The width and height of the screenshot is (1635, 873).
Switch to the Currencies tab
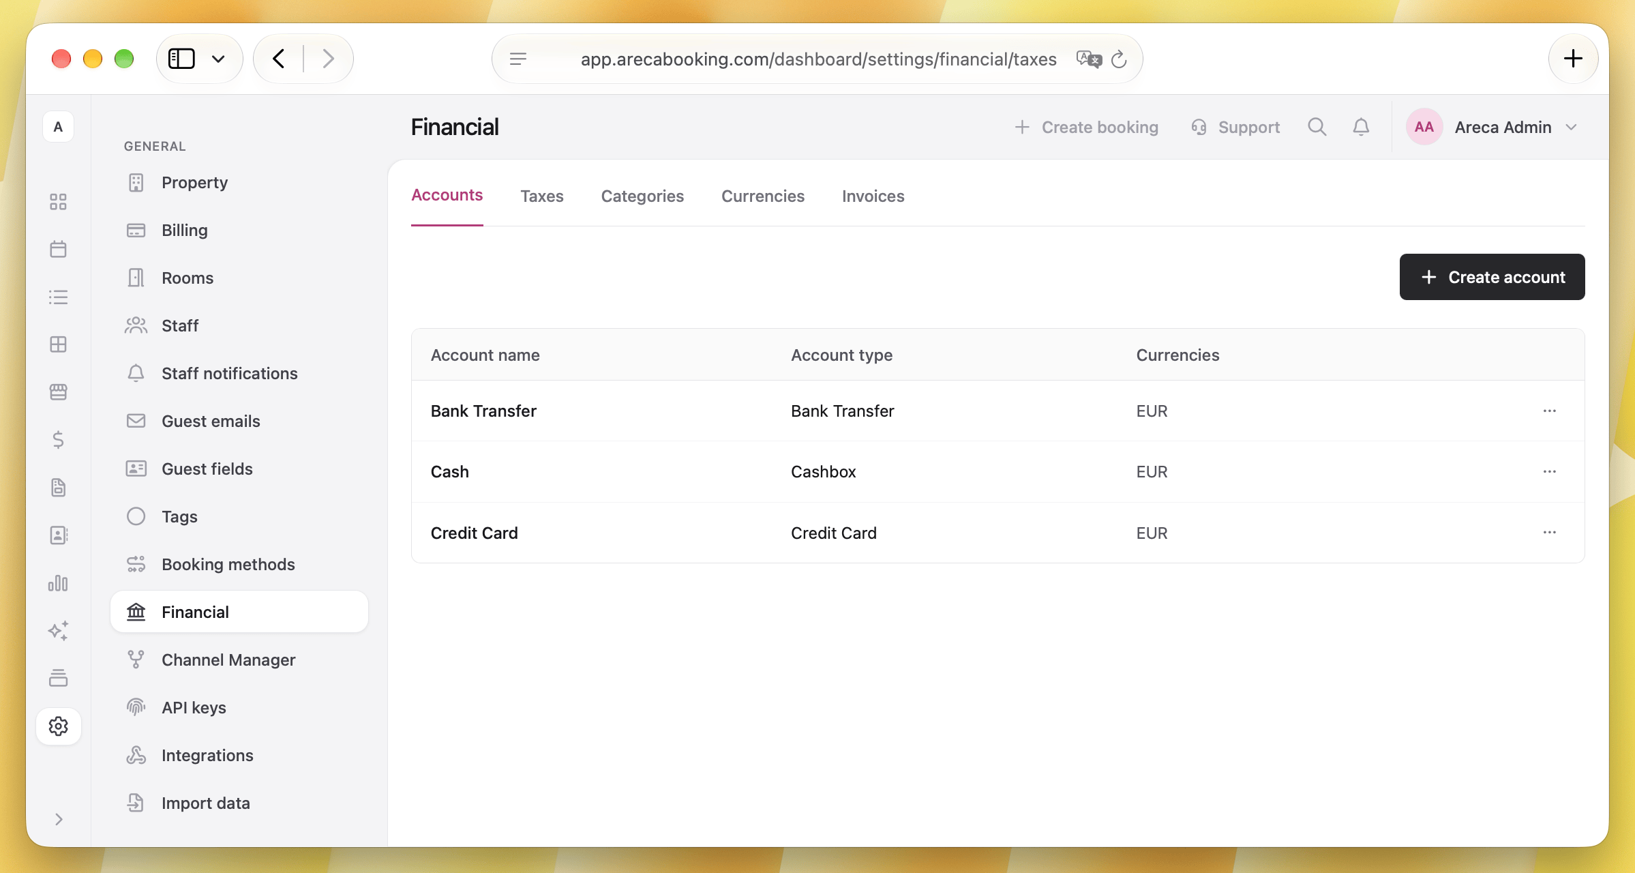click(x=763, y=196)
